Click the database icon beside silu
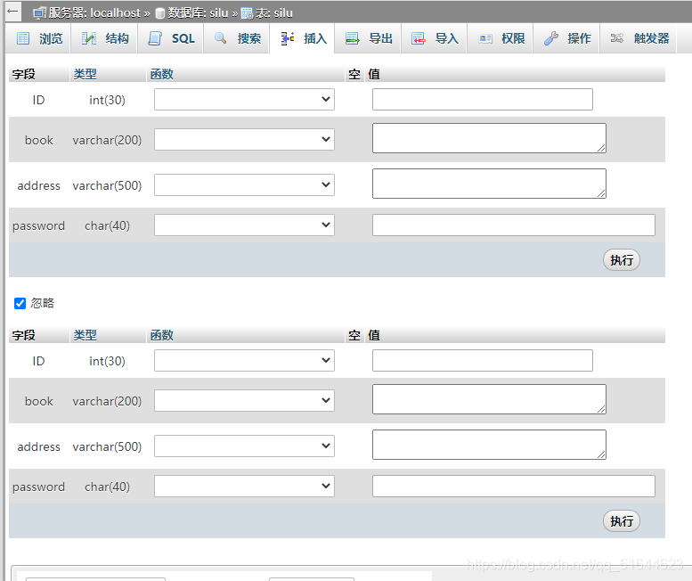Image resolution: width=692 pixels, height=581 pixels. pyautogui.click(x=160, y=13)
